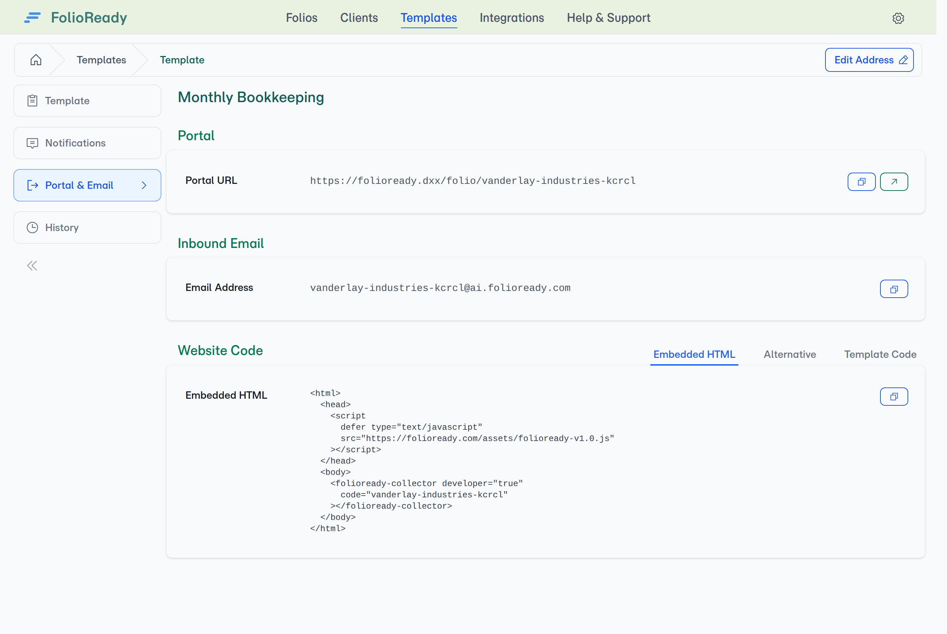The width and height of the screenshot is (947, 634).
Task: Open Help & Support
Action: 608,18
